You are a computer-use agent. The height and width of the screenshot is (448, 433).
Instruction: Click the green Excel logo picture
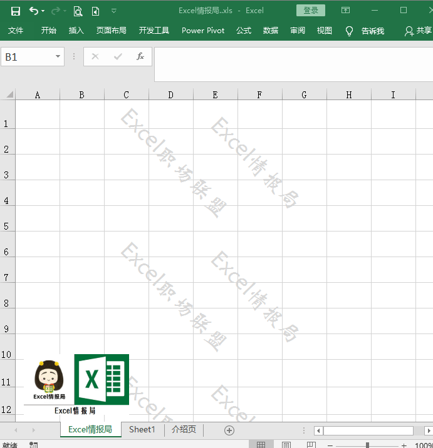tap(102, 379)
